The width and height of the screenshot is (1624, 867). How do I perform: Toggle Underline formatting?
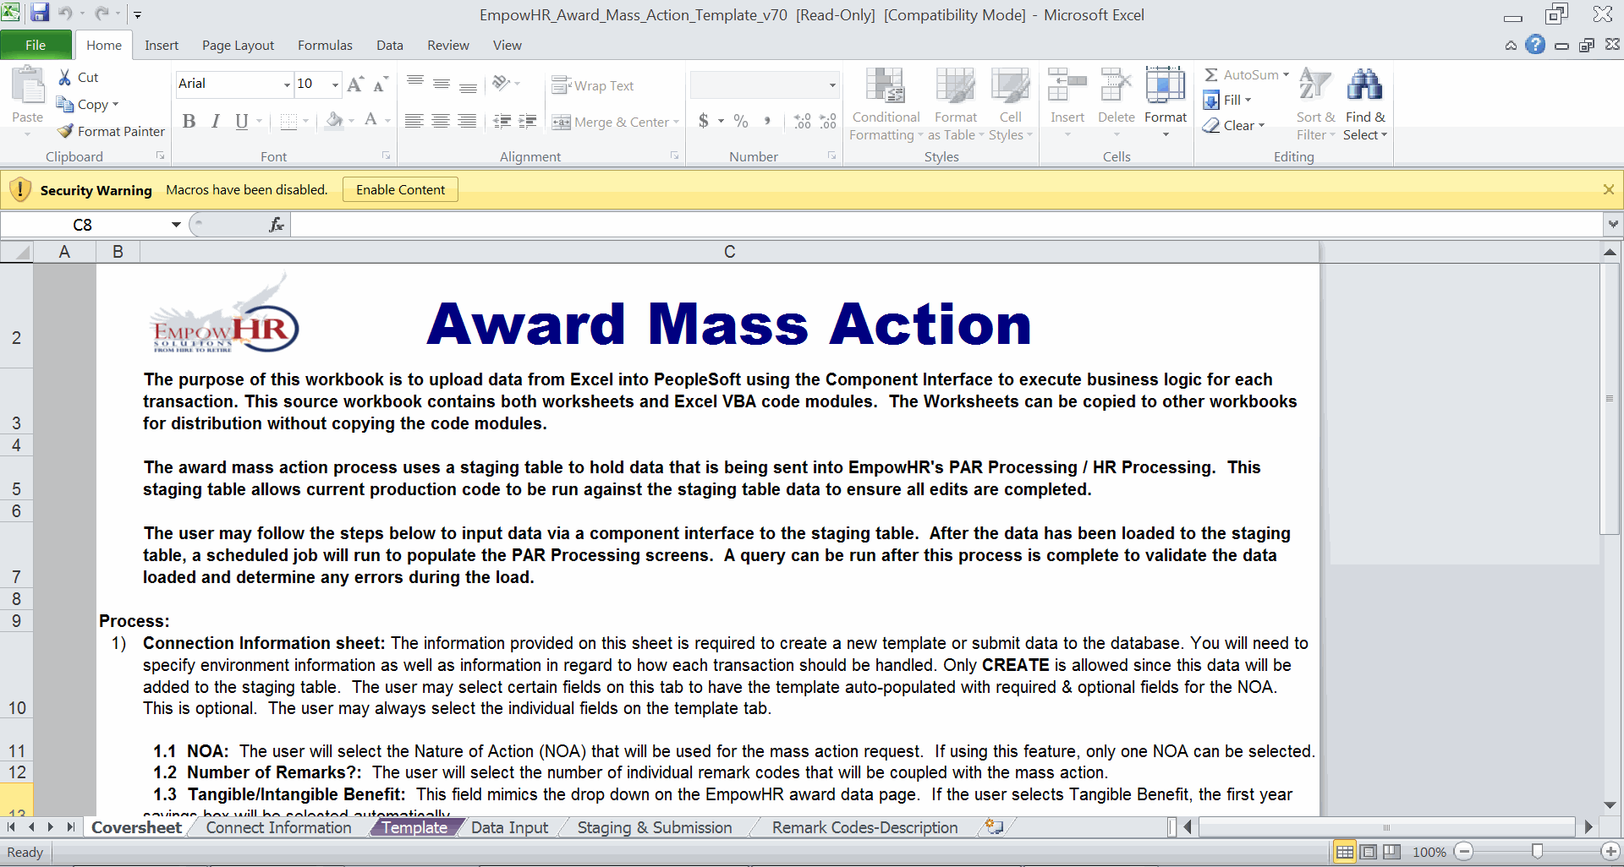pyautogui.click(x=242, y=121)
